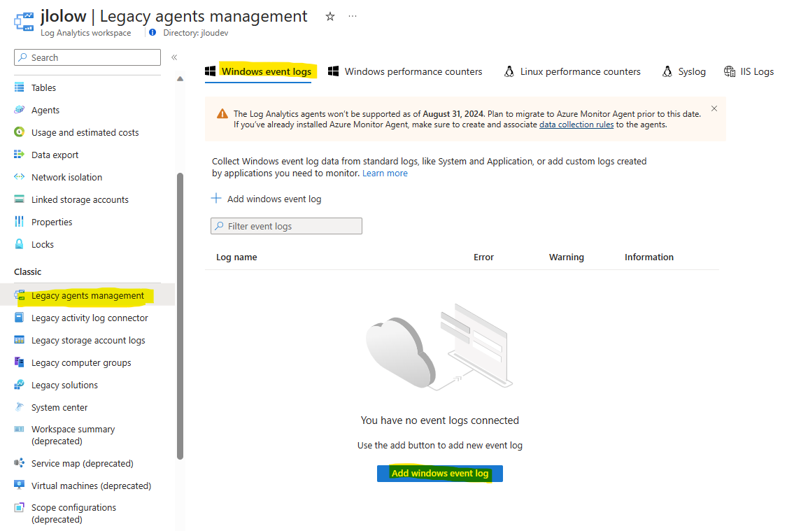
Task: Open the more options ellipsis menu
Action: pos(353,17)
